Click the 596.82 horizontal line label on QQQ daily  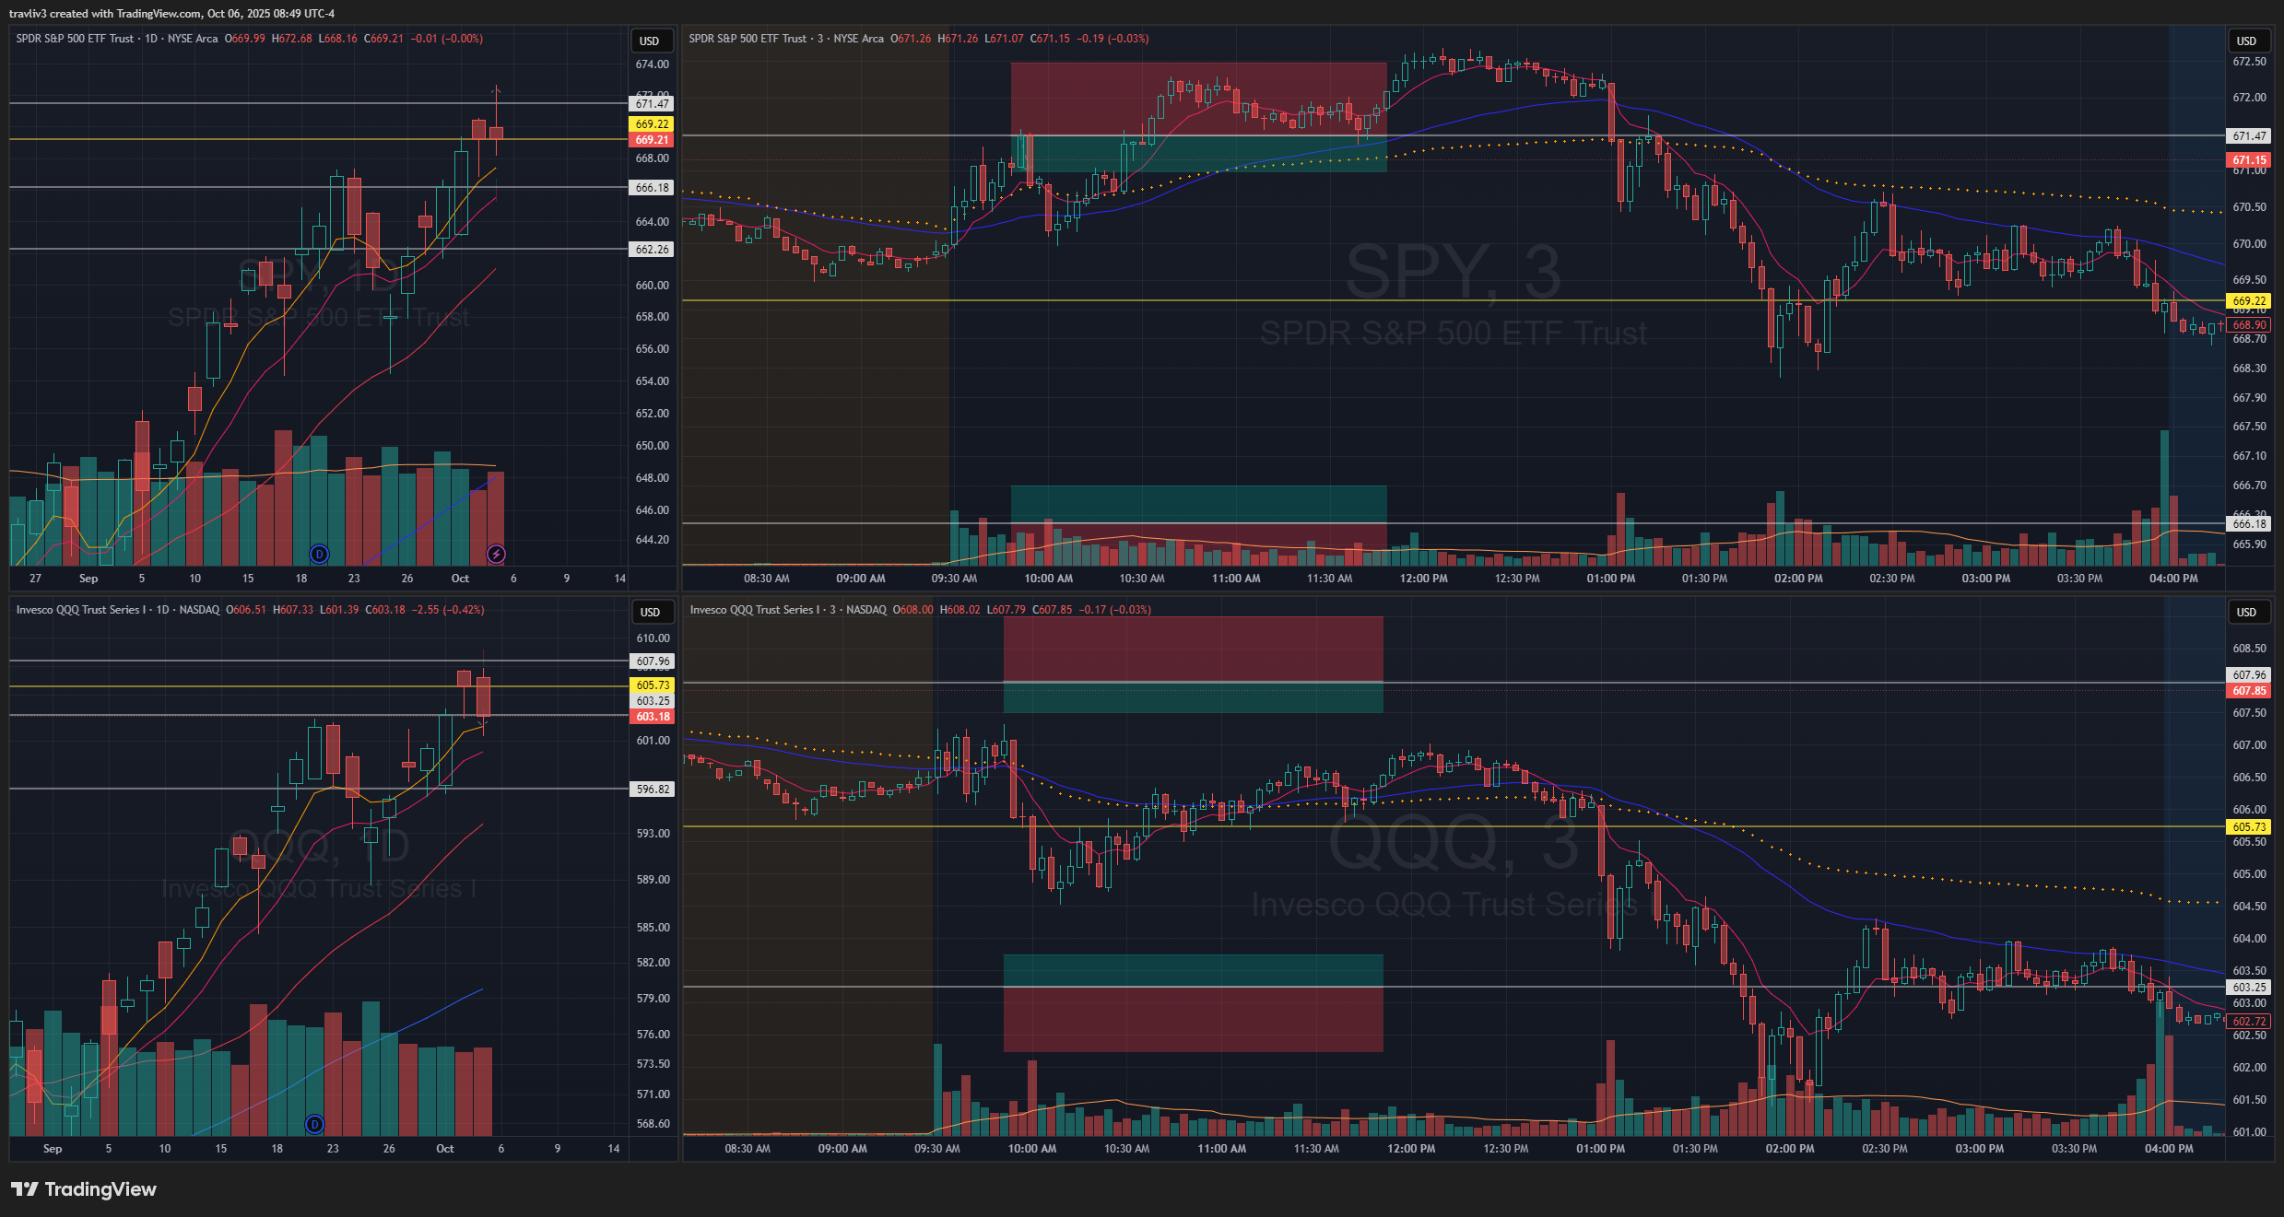point(653,790)
